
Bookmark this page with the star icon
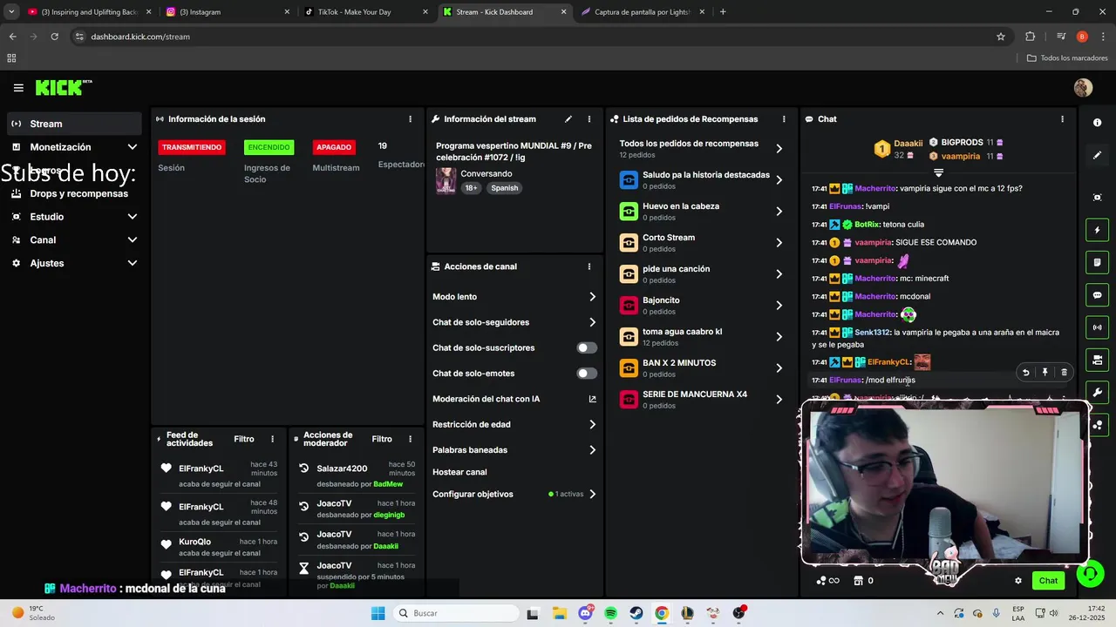pos(1001,37)
